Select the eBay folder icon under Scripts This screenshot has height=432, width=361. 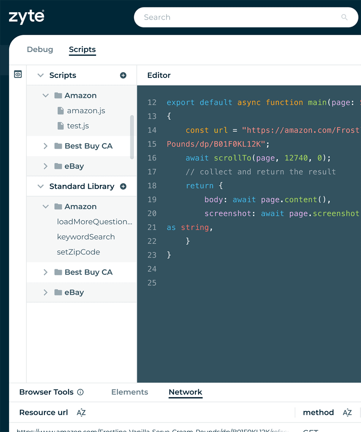click(58, 166)
